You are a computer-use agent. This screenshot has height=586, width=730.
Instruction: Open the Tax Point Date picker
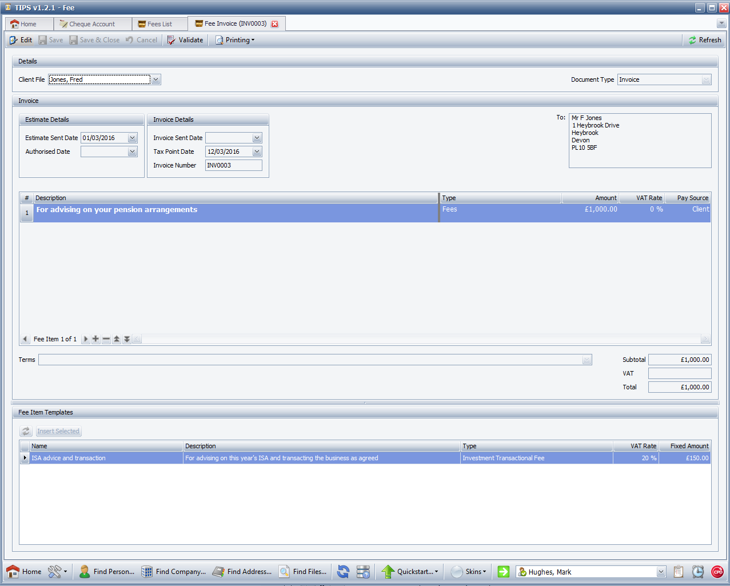[257, 152]
